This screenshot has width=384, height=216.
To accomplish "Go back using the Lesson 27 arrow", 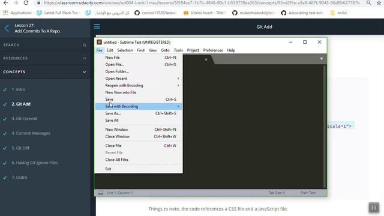I will 7,28.
